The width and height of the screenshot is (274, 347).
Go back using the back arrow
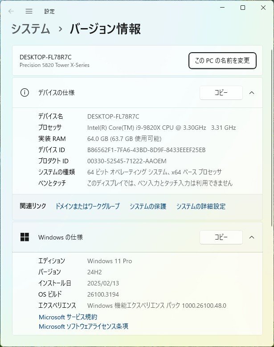(11, 11)
